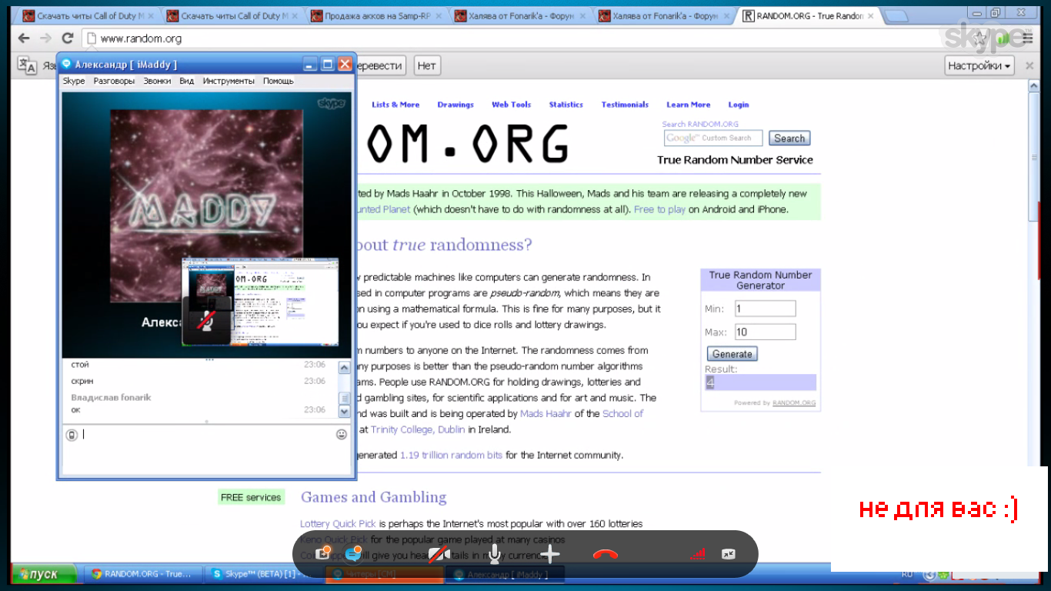Open the Инструменты menu in Skype
Viewport: 1051px width, 591px height.
click(229, 81)
